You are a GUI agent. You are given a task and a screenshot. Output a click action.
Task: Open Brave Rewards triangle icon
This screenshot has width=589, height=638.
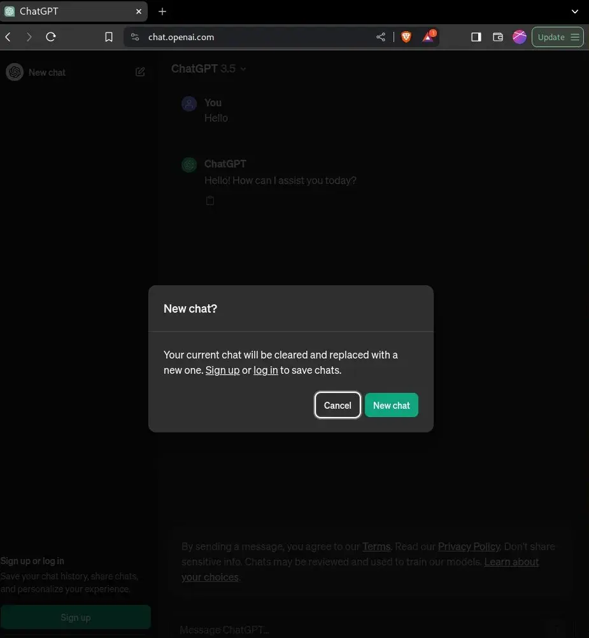coord(428,37)
